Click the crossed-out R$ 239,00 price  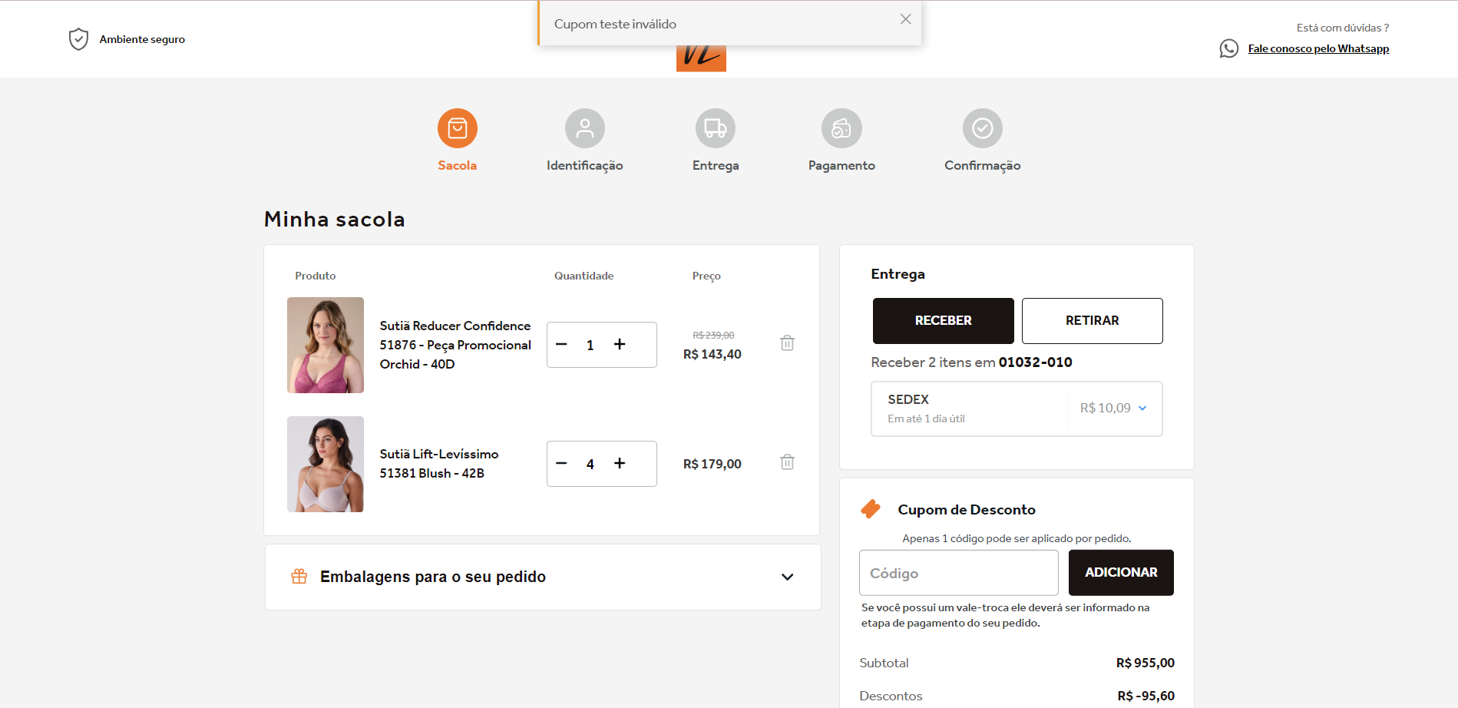(713, 336)
